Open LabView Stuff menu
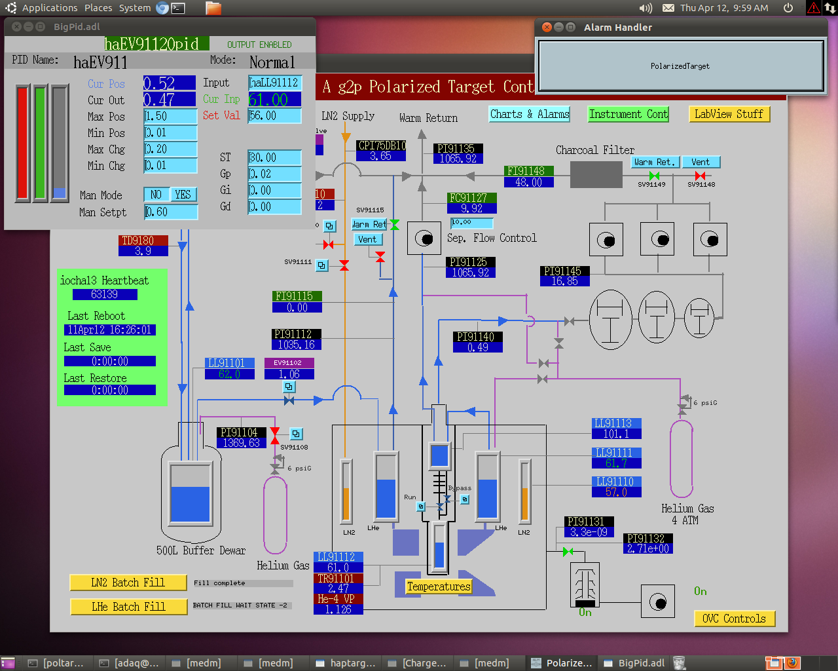This screenshot has width=838, height=671. 729,114
